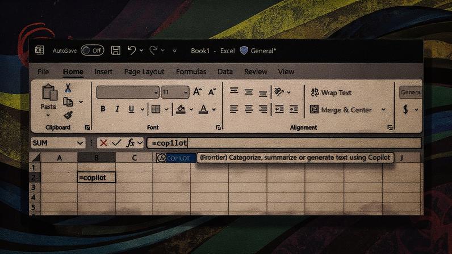
Task: Switch to the Formulas tab
Action: point(191,71)
